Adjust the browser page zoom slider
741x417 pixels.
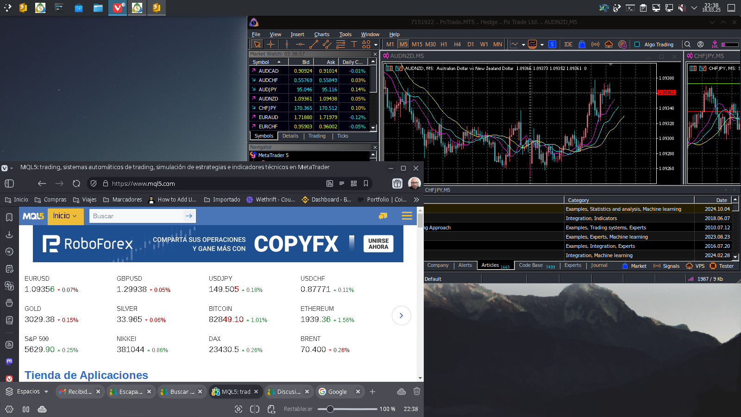pos(347,409)
